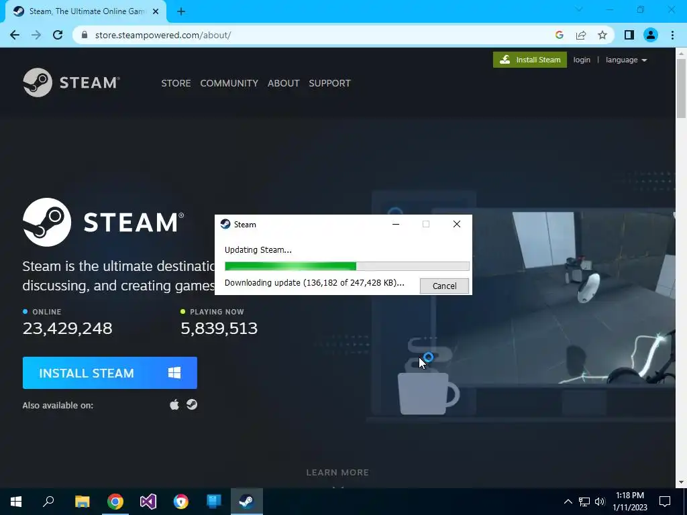Click the Downloading update status text
Image resolution: width=687 pixels, height=515 pixels.
tap(315, 283)
